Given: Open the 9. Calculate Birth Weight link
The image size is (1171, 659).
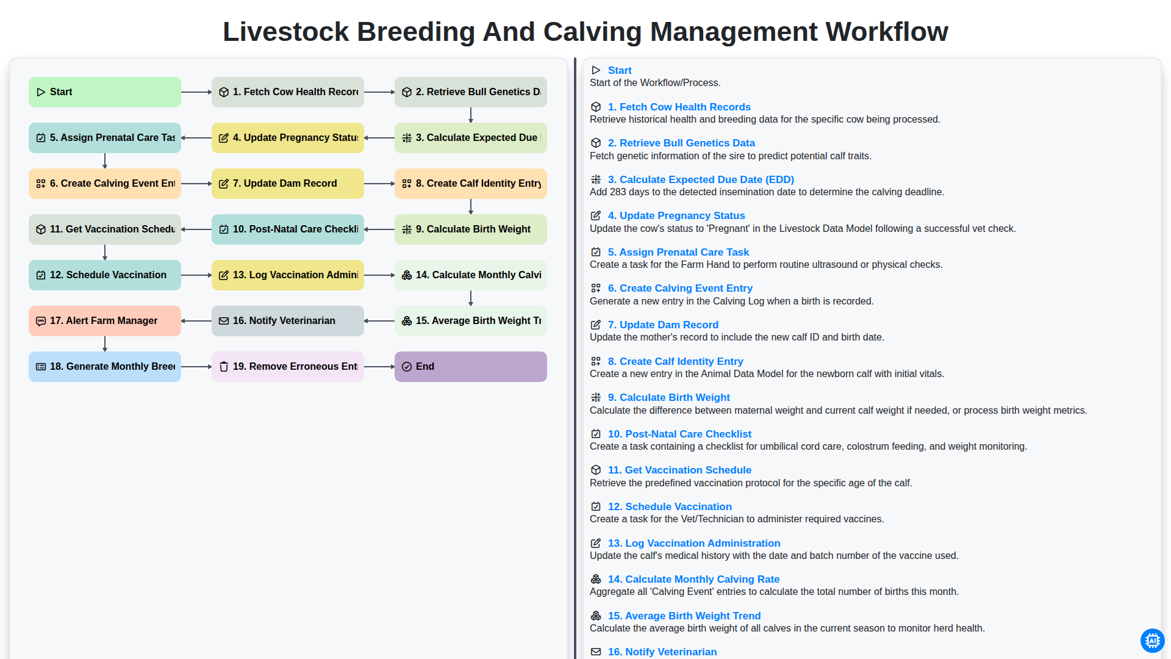Looking at the screenshot, I should [x=669, y=397].
